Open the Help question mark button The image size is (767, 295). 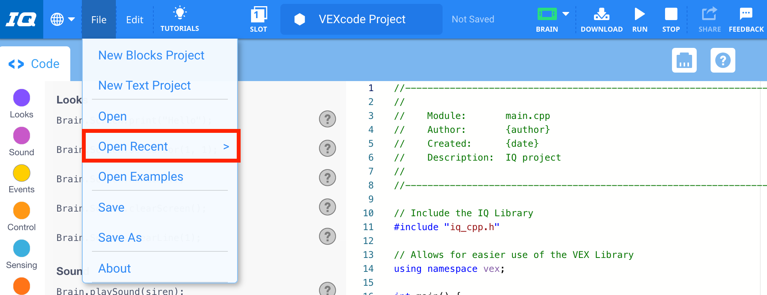[x=723, y=60]
